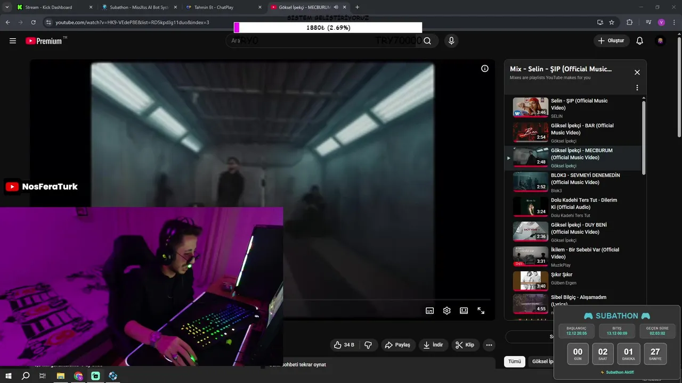This screenshot has width=682, height=383.
Task: Open the Mix playlist options menu
Action: click(637, 88)
